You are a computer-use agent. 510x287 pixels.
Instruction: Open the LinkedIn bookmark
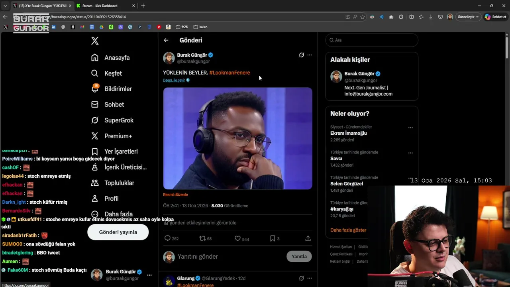53,27
